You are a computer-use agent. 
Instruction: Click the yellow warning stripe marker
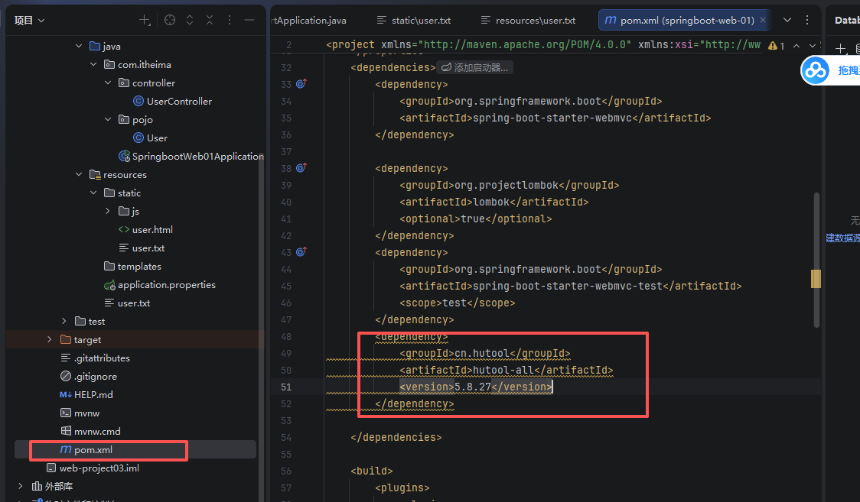(816, 279)
